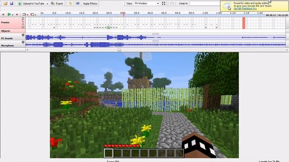Image resolution: width=289 pixels, height=162 pixels.
Task: Click the Minecraft video preview
Action: (144, 105)
